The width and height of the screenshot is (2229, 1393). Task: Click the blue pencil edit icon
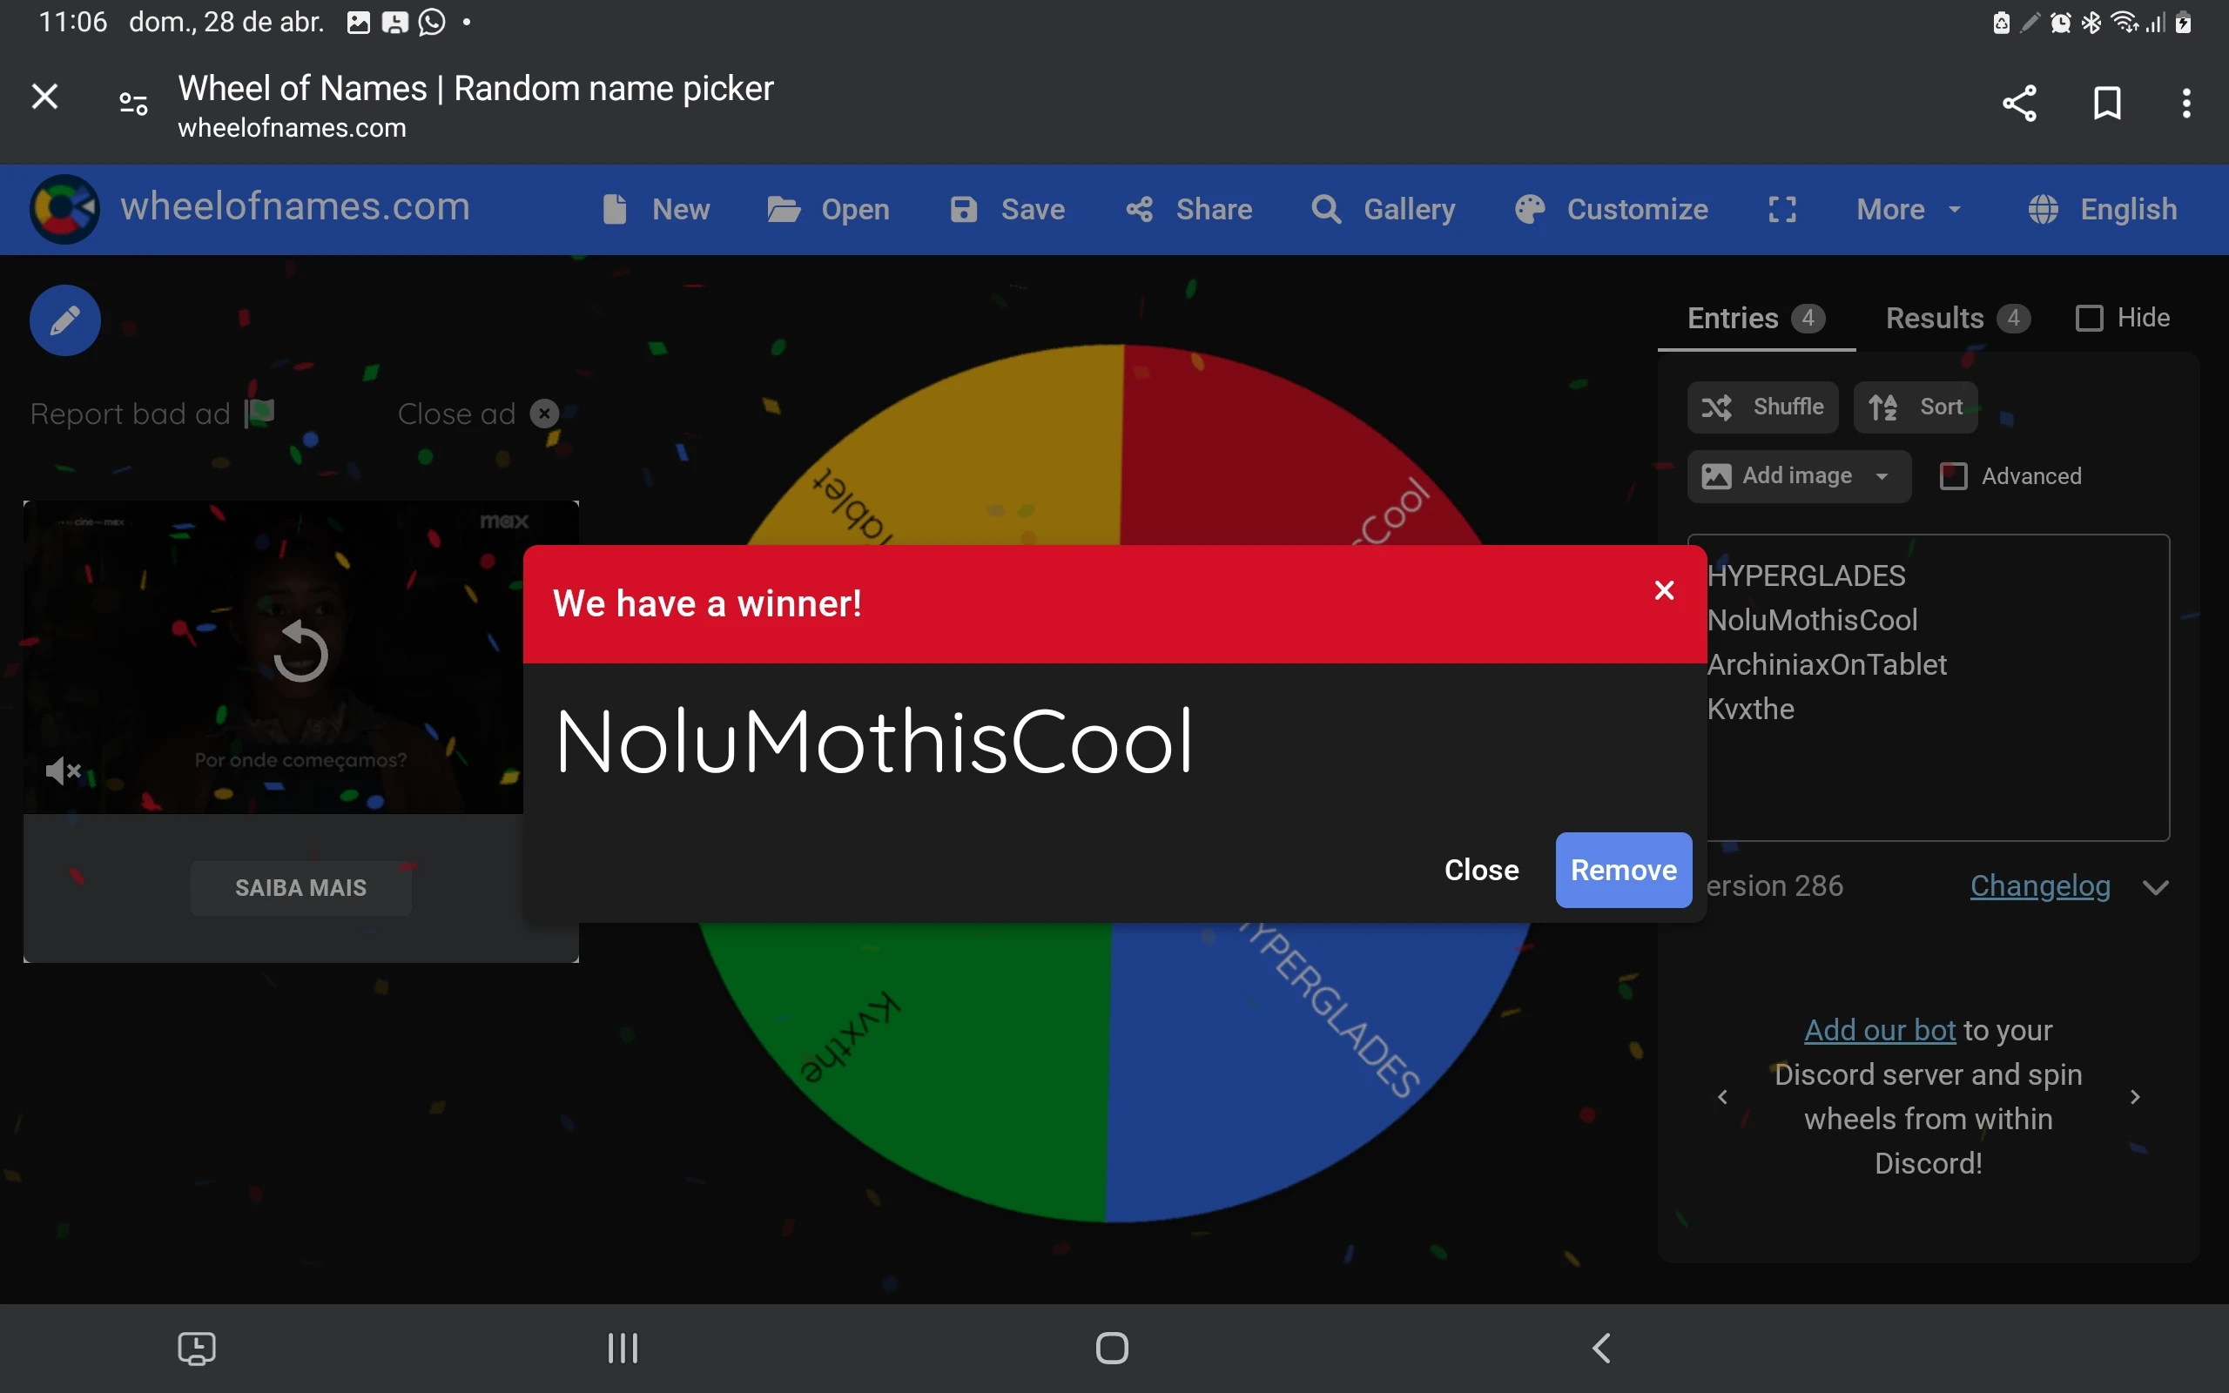click(x=64, y=320)
